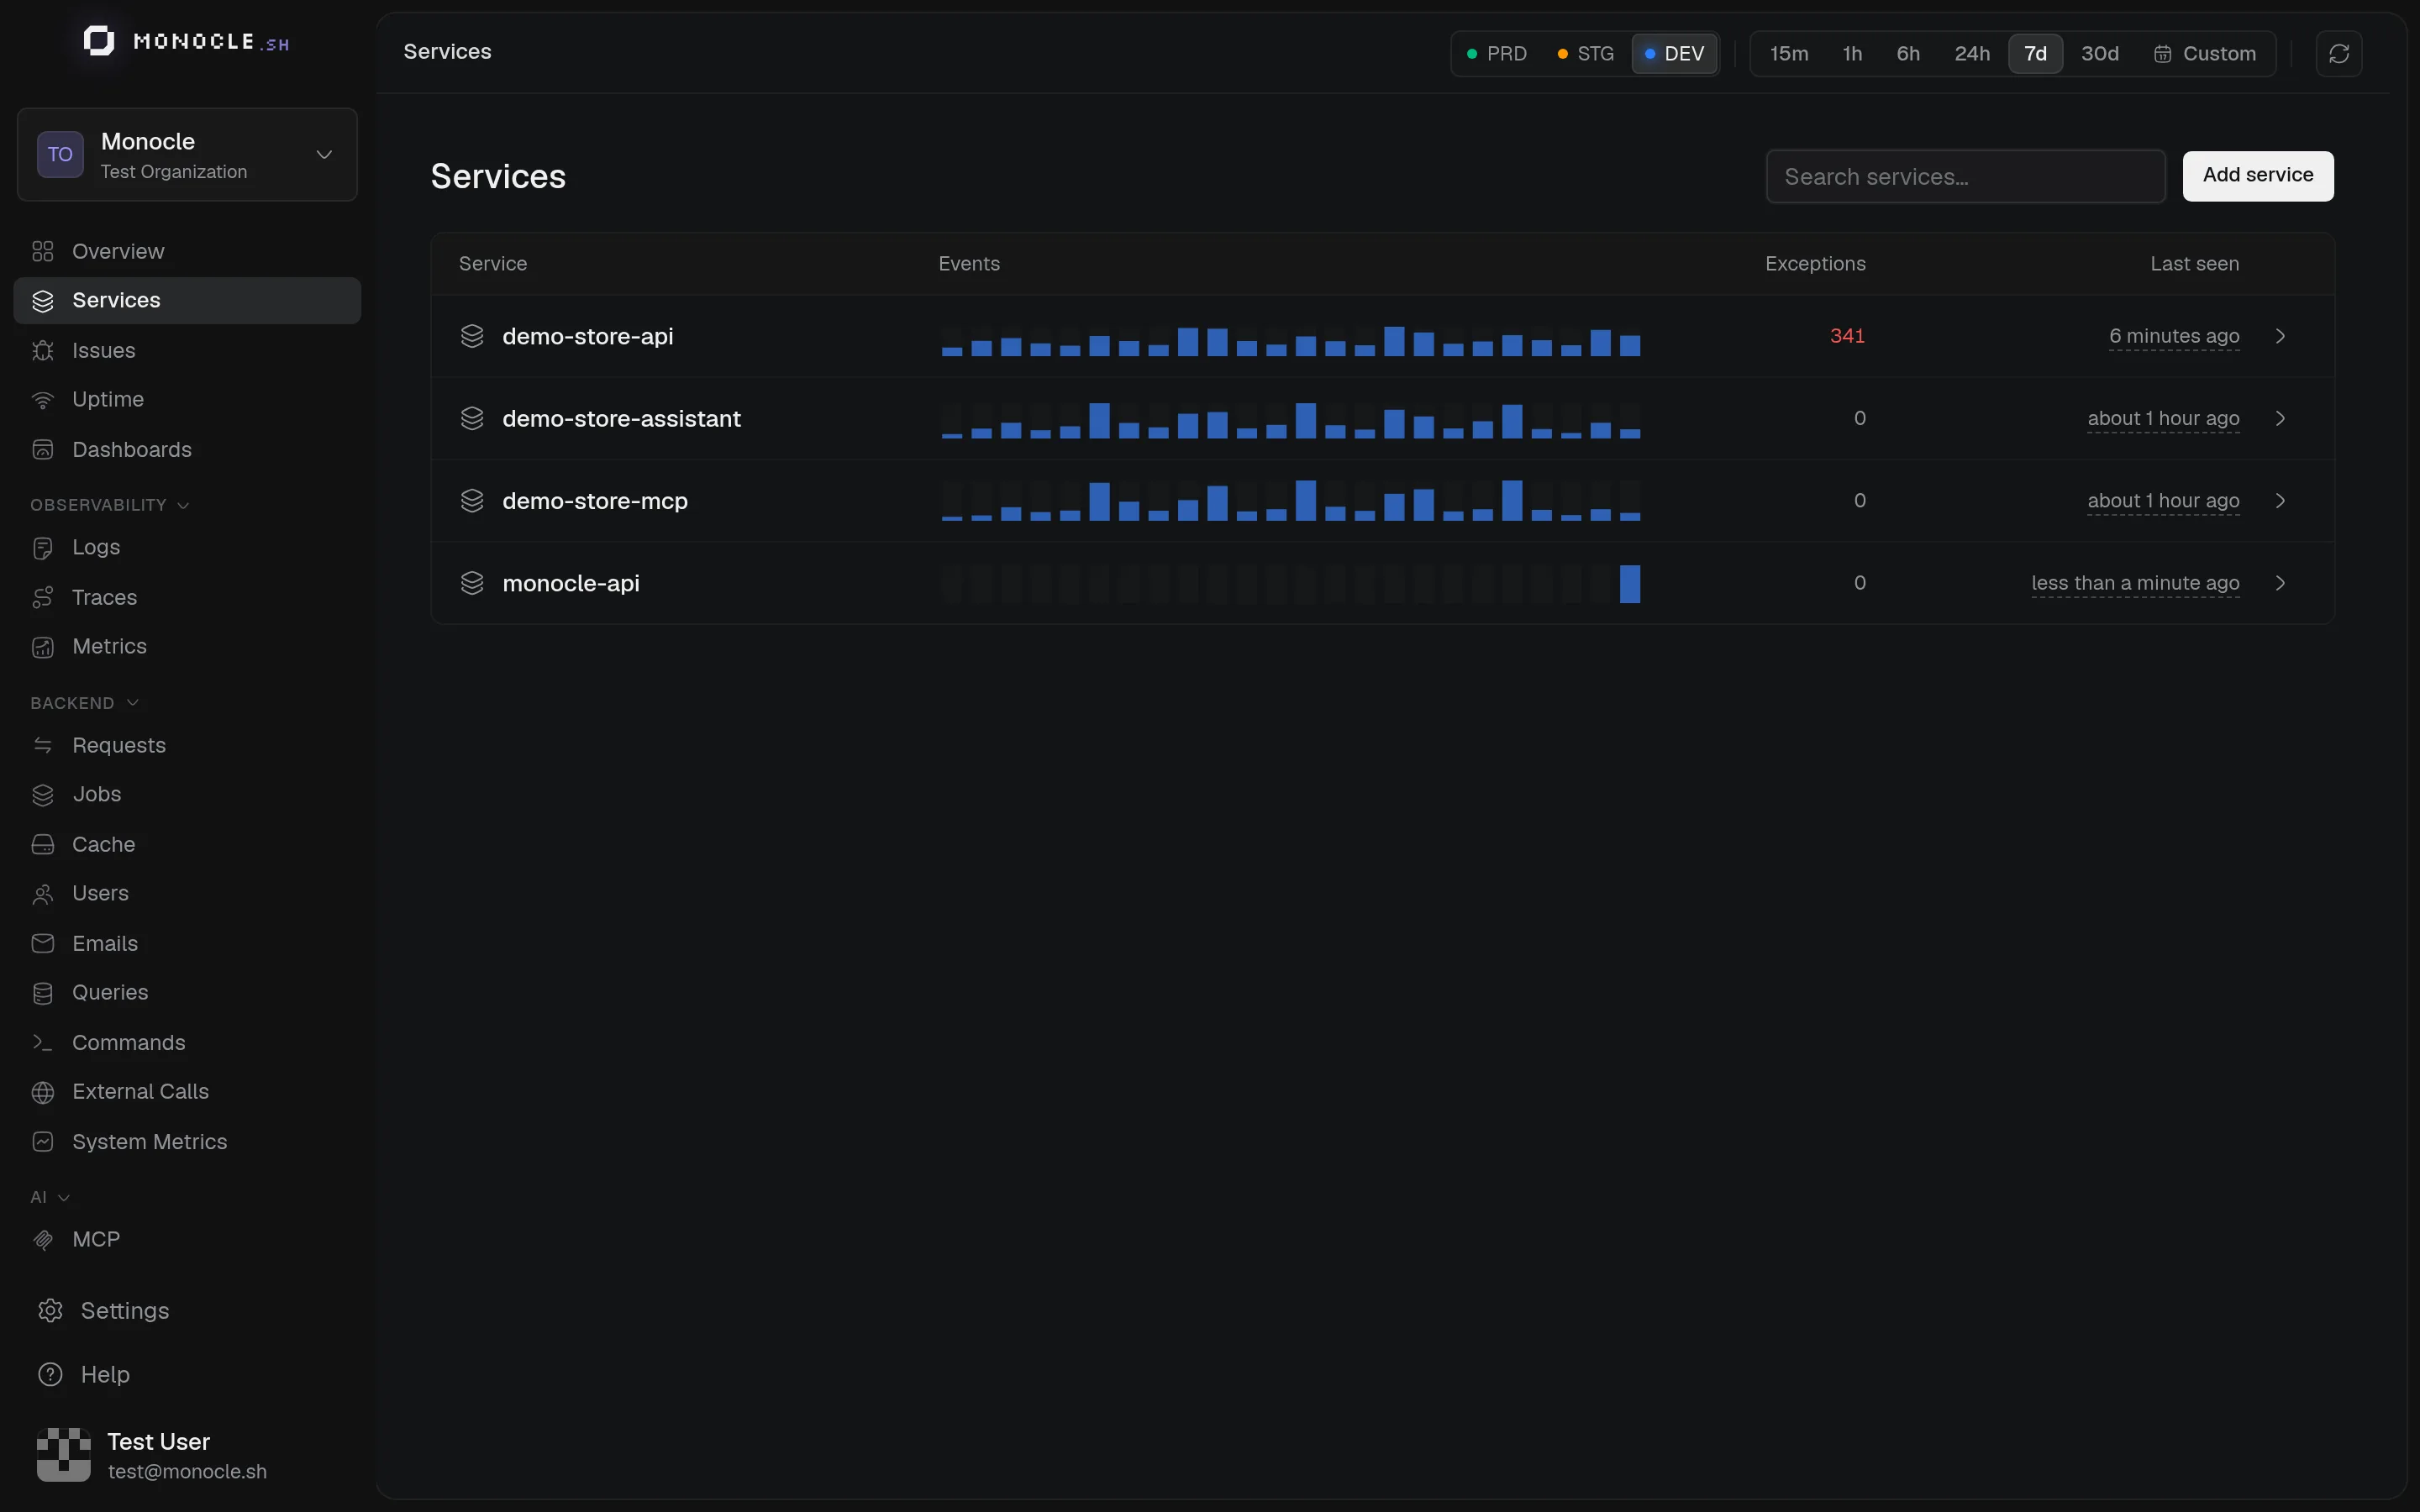2420x1512 pixels.
Task: Collapse the OBSERVABILITY section
Action: pos(109,505)
